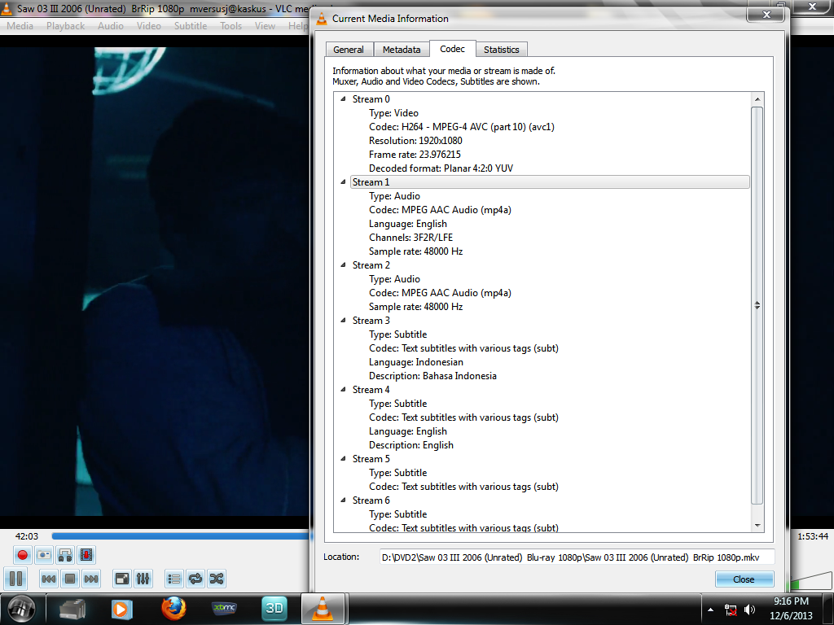Close media info dialog with X button

click(766, 15)
